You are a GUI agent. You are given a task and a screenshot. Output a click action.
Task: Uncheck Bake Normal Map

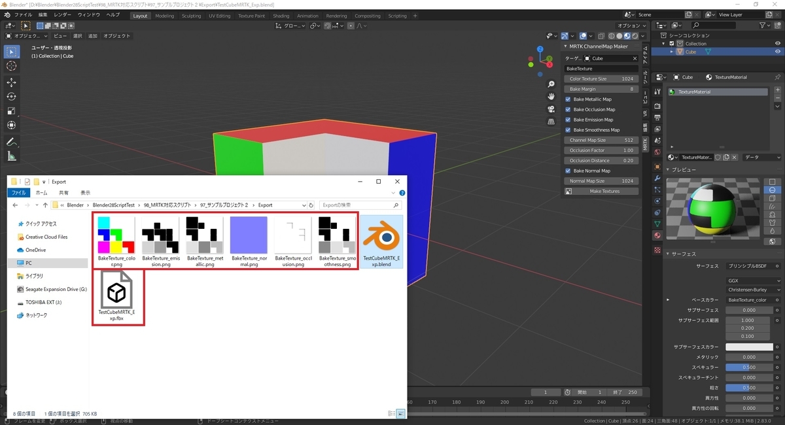(568, 171)
